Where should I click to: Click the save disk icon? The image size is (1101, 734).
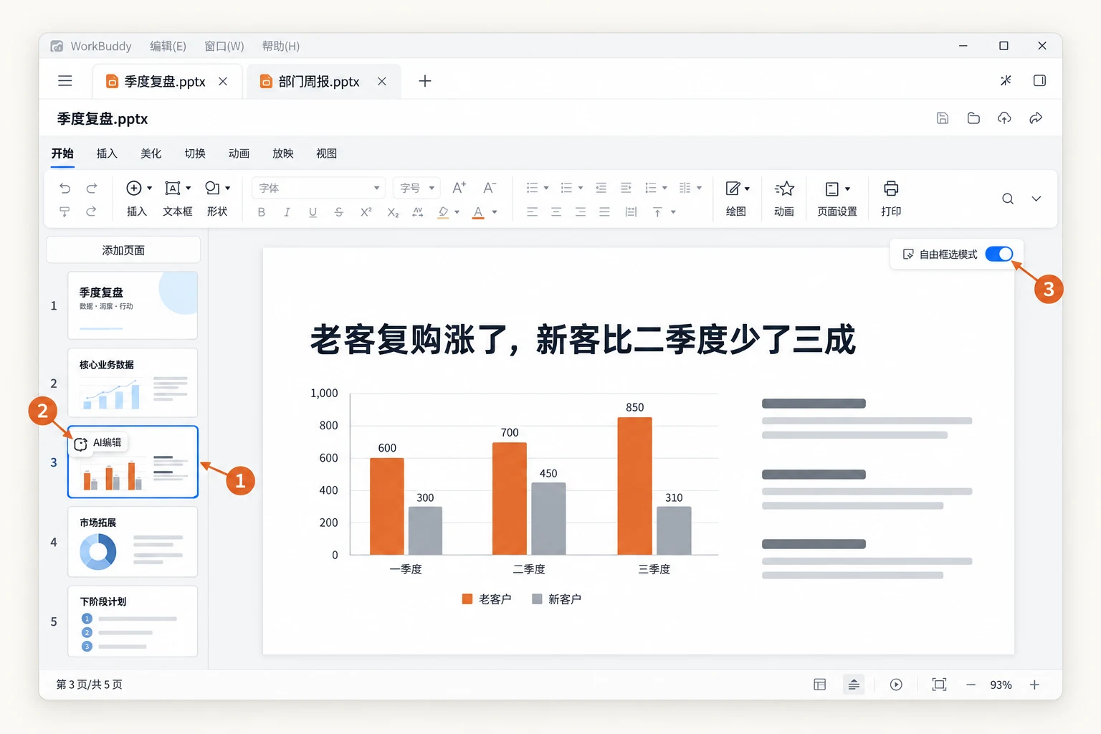click(943, 118)
